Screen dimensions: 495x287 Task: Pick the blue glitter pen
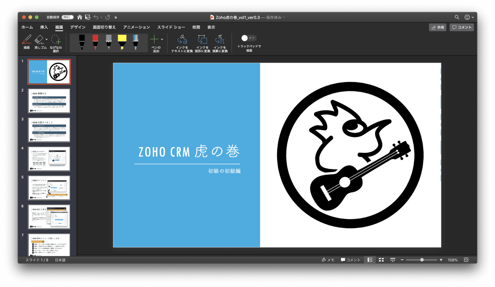tap(136, 42)
